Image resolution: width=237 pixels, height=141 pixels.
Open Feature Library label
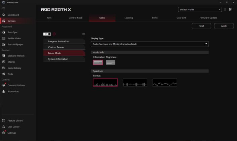pos(15,121)
